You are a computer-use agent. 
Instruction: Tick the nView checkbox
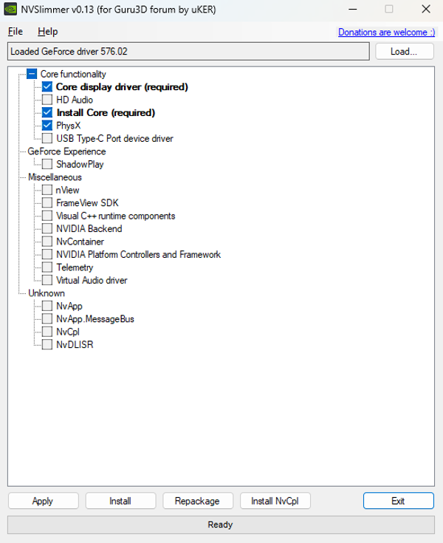(47, 190)
